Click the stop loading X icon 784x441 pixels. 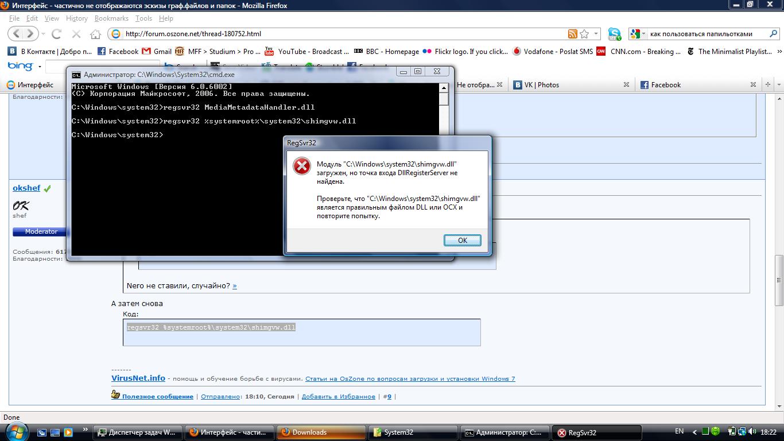pos(76,34)
